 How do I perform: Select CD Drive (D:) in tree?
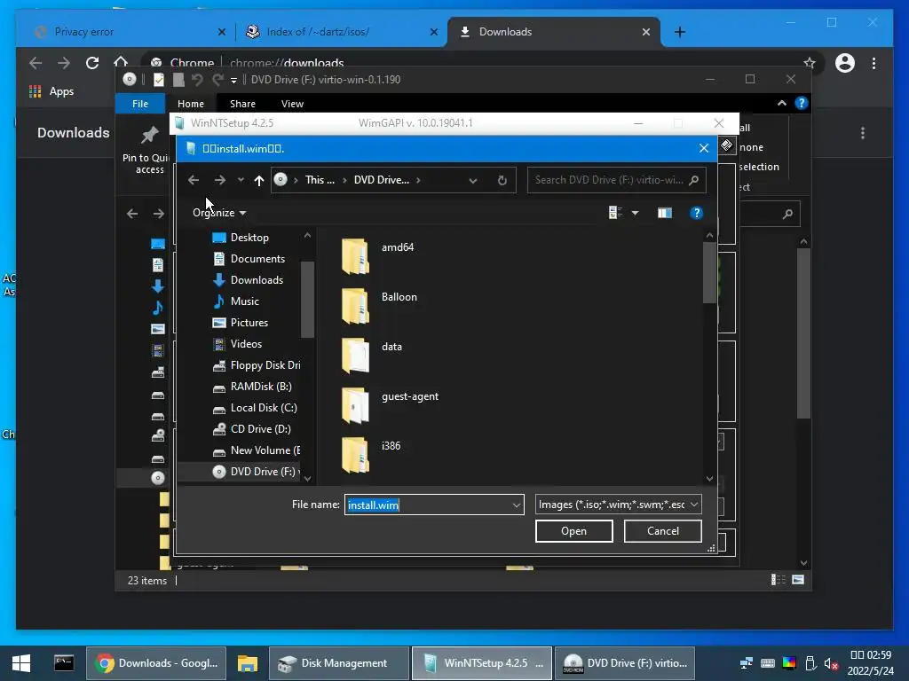pos(260,429)
